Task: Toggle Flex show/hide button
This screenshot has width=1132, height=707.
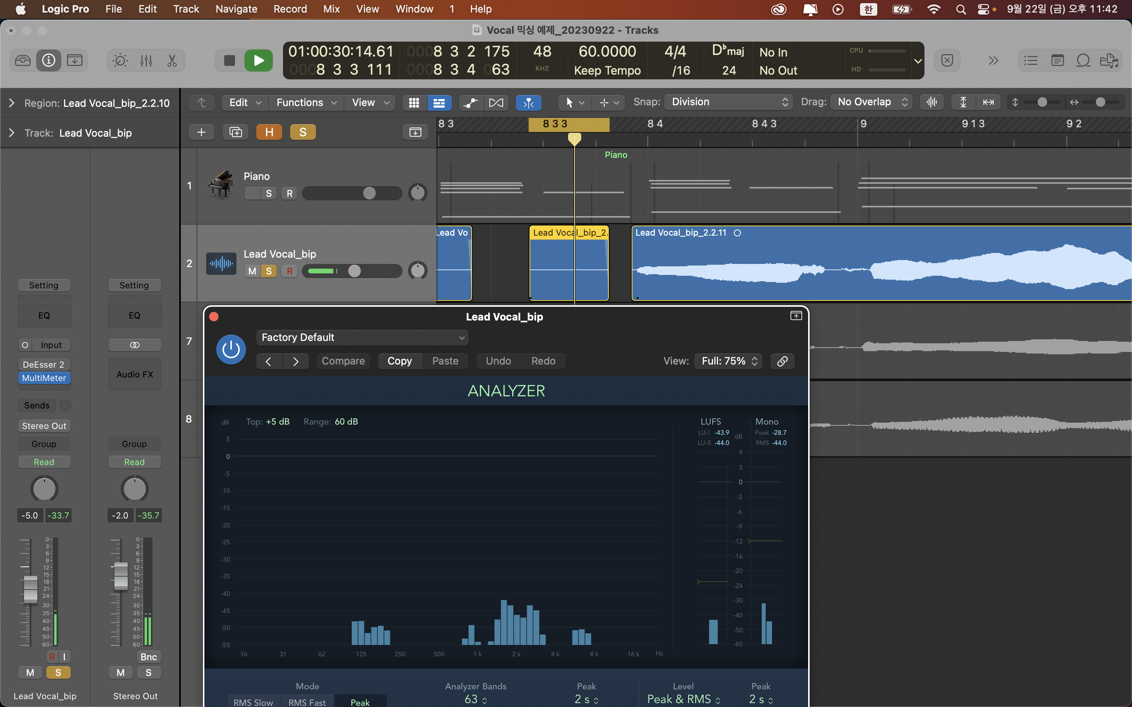Action: (496, 103)
